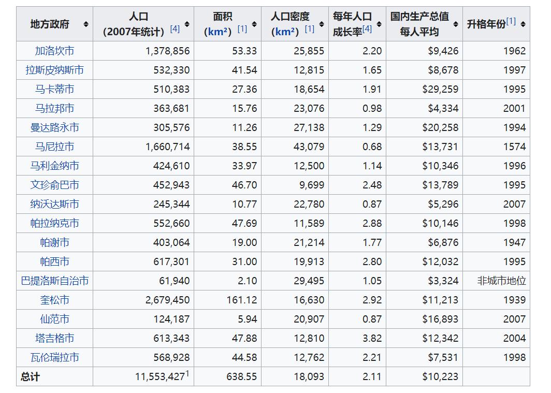Sort table by 地方政府 column arrows
551x393 pixels.
tap(85, 24)
